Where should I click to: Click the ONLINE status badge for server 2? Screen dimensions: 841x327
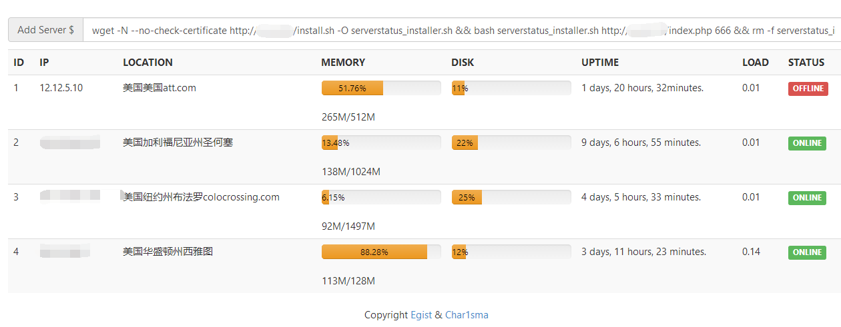(x=807, y=143)
